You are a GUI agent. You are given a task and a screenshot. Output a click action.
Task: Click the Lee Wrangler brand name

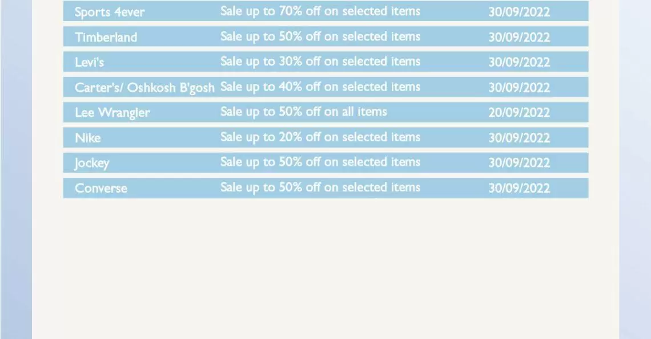coord(112,113)
